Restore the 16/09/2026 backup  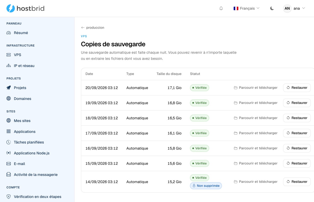click(297, 148)
